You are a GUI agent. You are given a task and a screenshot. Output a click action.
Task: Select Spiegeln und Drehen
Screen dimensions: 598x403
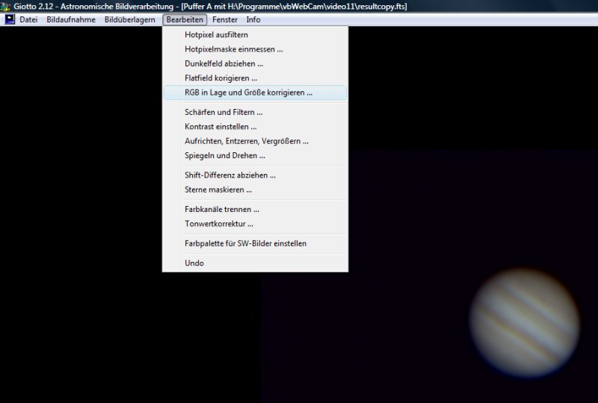pos(255,156)
